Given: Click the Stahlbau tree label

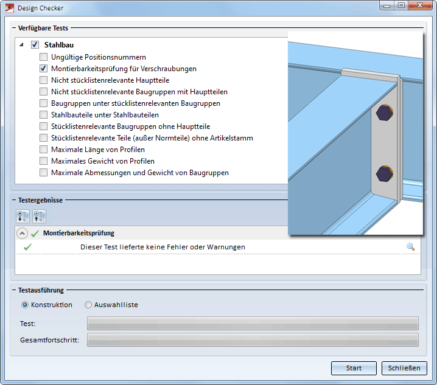Looking at the screenshot, I should pyautogui.click(x=59, y=45).
